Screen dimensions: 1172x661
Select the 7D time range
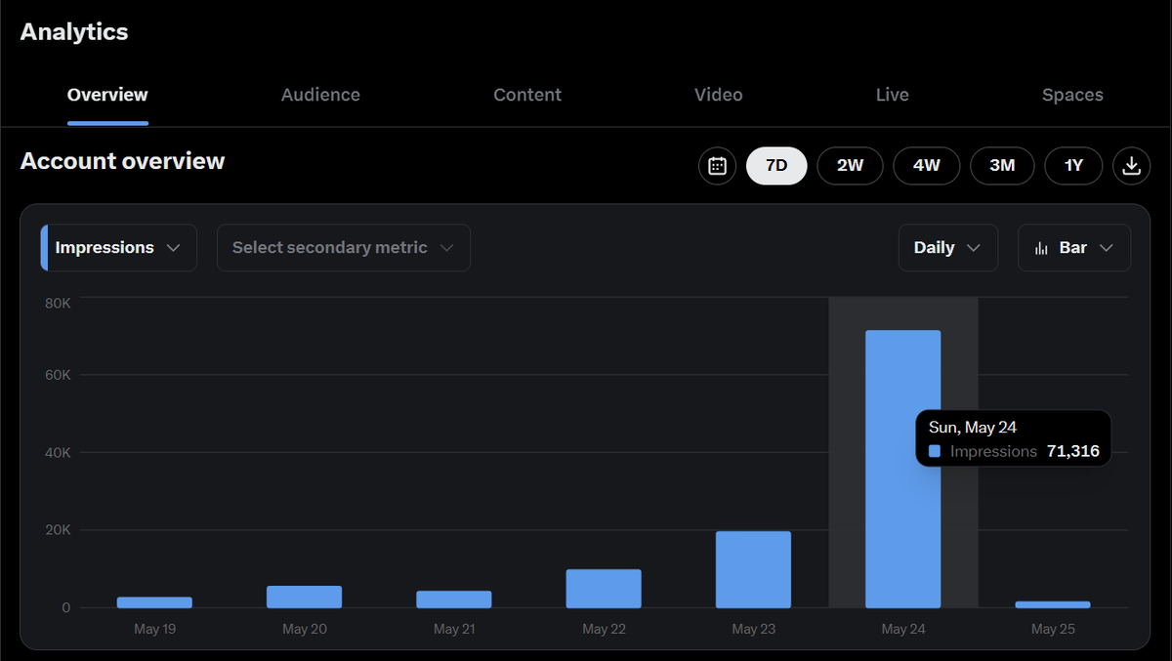776,165
